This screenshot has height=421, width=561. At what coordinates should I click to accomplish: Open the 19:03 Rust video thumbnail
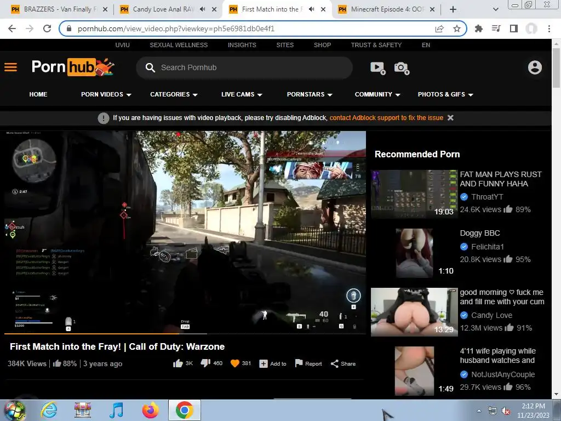[414, 194]
